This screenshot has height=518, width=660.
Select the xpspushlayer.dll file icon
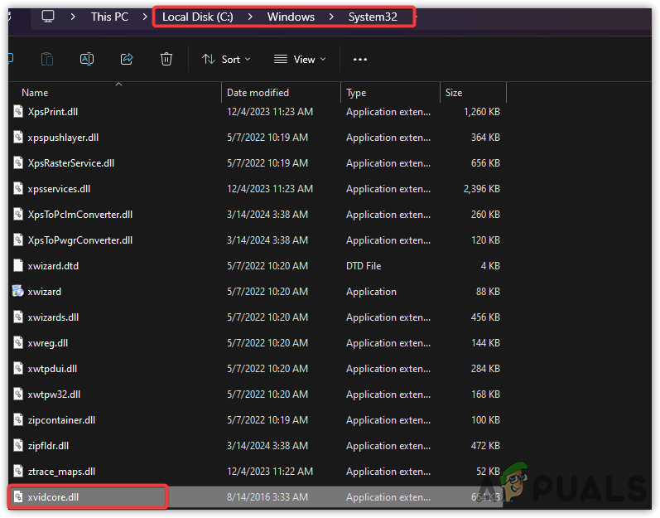(18, 138)
